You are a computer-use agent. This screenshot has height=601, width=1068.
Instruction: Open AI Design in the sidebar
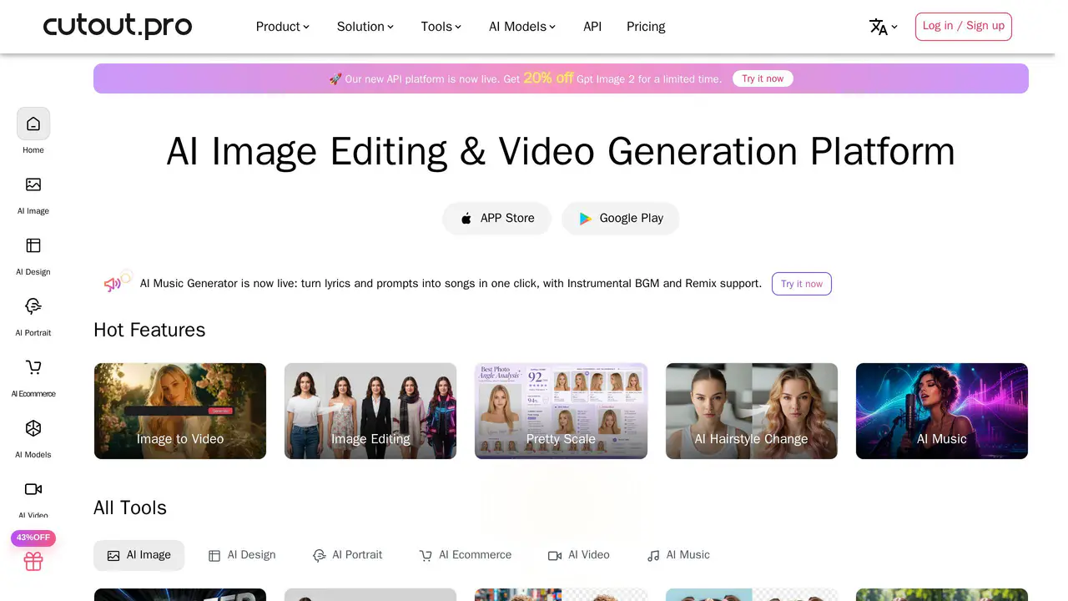(33, 255)
